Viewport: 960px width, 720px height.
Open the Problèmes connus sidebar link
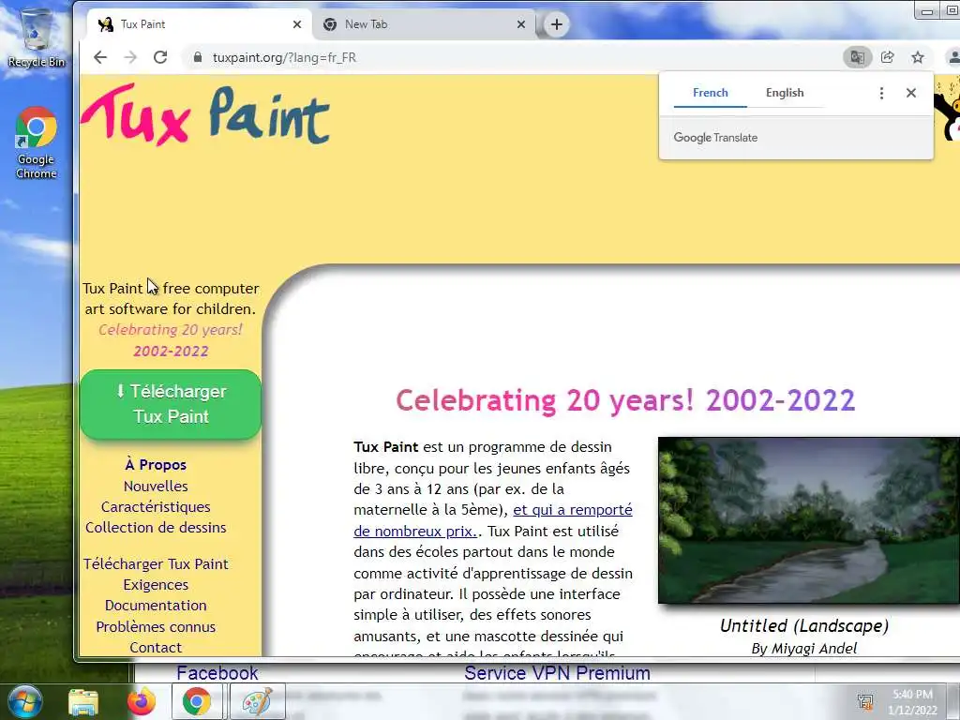156,627
